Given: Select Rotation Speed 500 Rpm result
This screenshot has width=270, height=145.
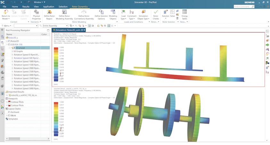Looking at the screenshot, I should pos(27,58).
